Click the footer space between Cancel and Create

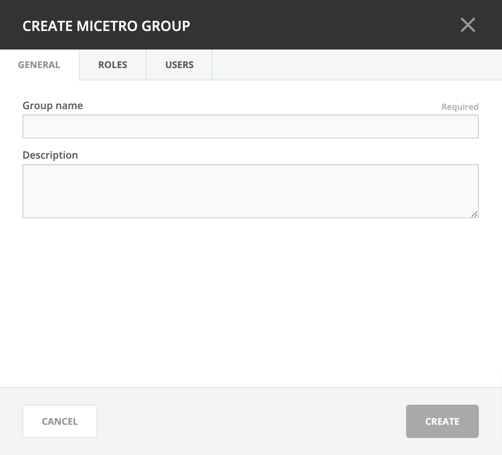[251, 421]
